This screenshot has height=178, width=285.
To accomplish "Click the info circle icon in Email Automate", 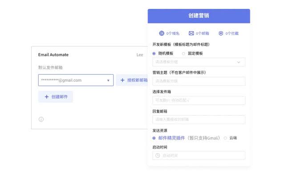I will (41, 119).
